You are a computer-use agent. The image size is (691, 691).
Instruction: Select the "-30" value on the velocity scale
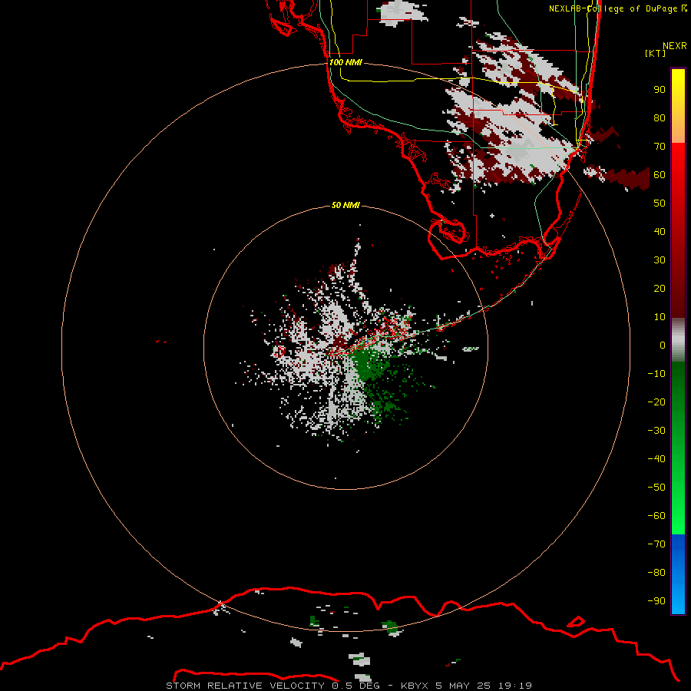pos(656,431)
